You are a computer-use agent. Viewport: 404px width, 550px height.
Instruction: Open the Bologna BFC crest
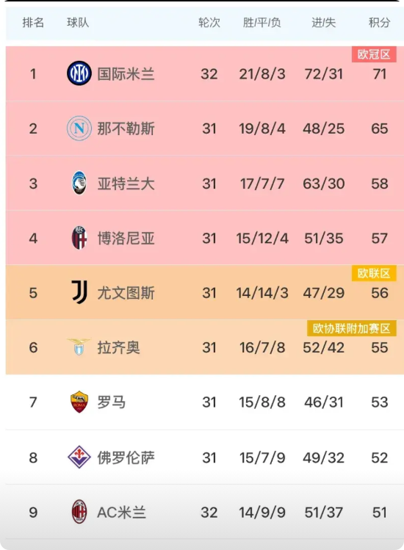(79, 238)
